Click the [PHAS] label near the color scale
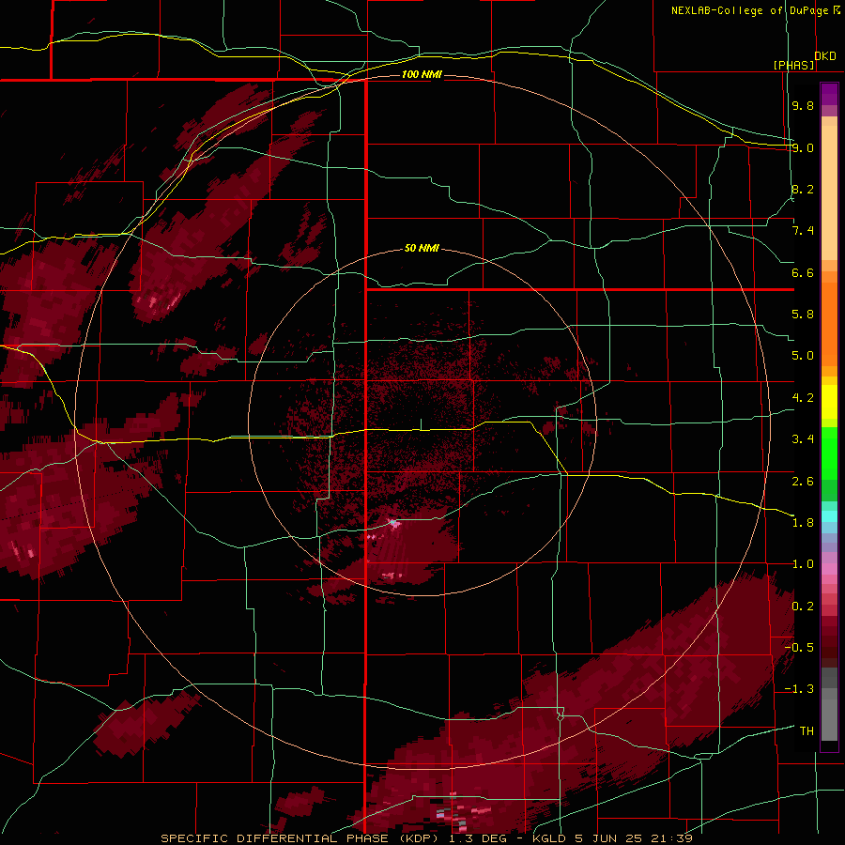The height and width of the screenshot is (845, 845). pyautogui.click(x=793, y=65)
